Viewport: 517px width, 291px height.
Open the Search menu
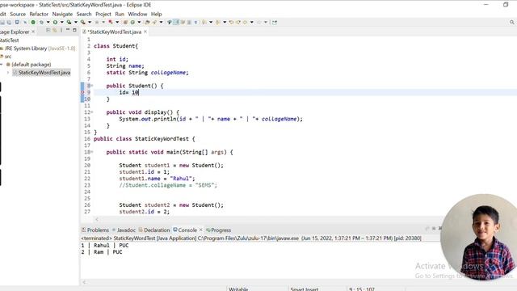click(x=84, y=14)
